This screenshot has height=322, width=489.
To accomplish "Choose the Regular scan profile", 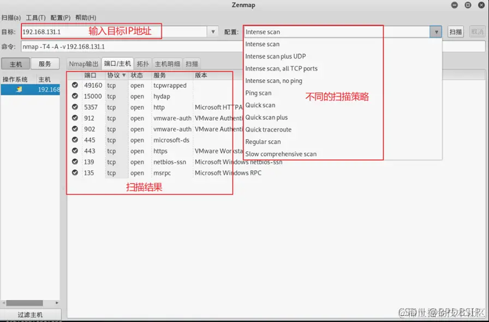I will point(263,142).
